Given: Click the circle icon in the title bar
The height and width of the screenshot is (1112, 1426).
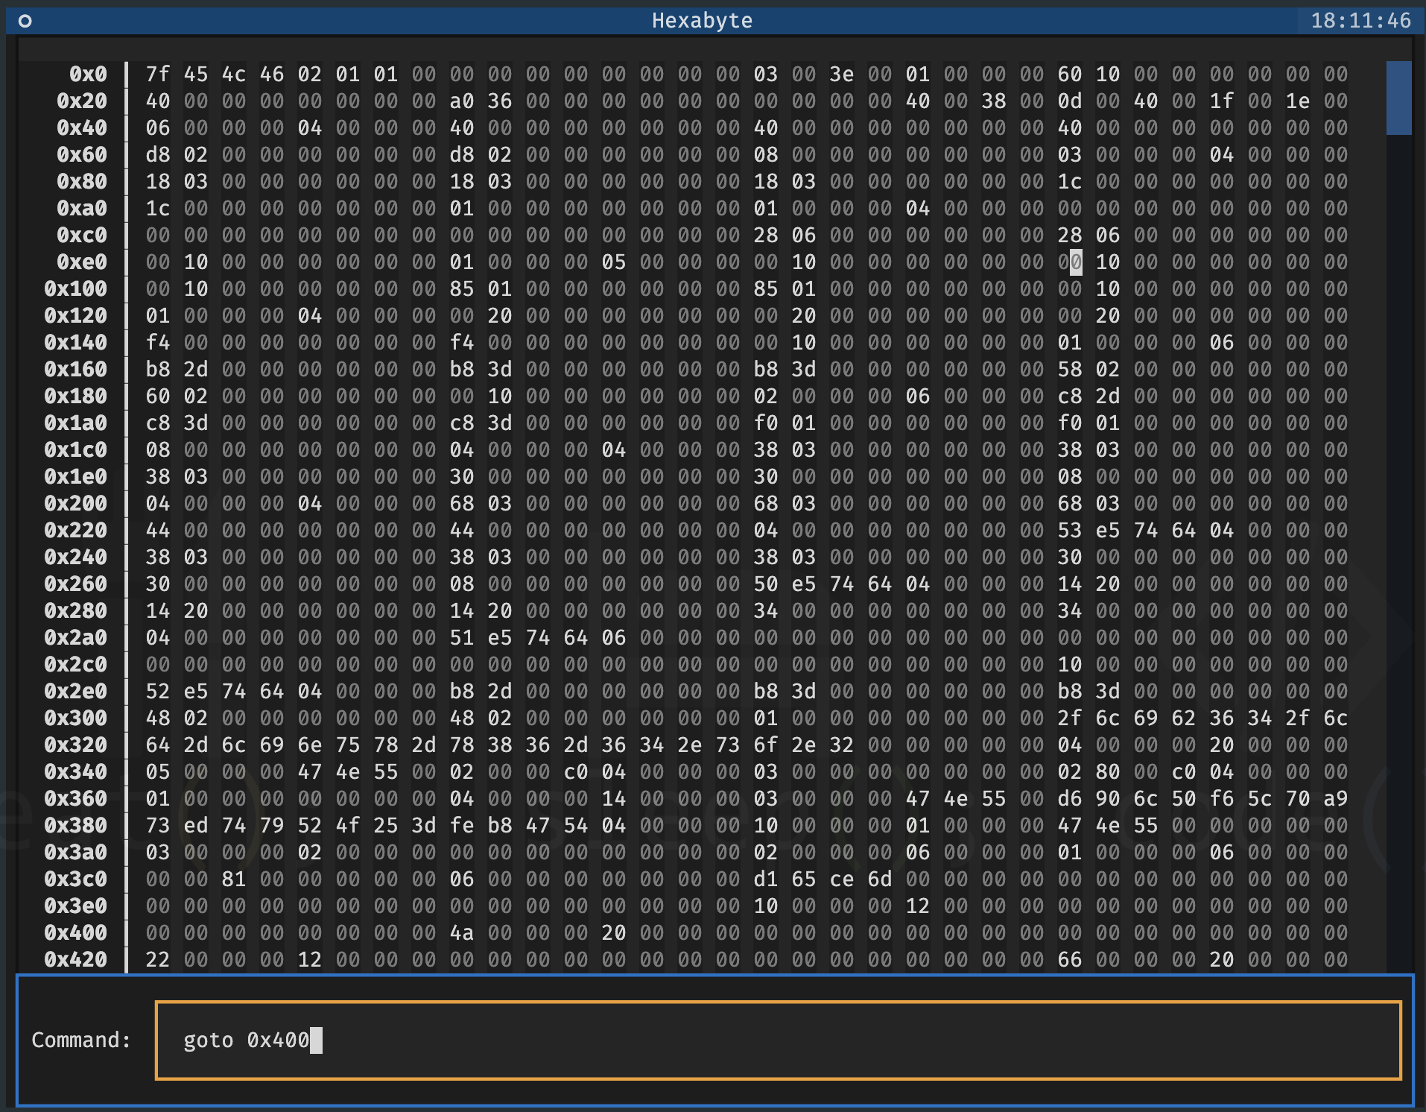Looking at the screenshot, I should click(x=25, y=21).
